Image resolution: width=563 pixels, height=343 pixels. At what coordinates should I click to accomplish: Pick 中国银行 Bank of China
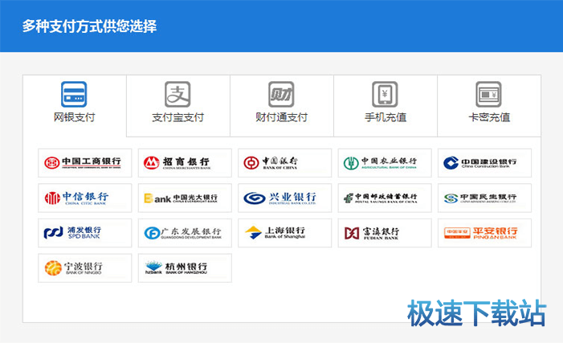(x=285, y=163)
